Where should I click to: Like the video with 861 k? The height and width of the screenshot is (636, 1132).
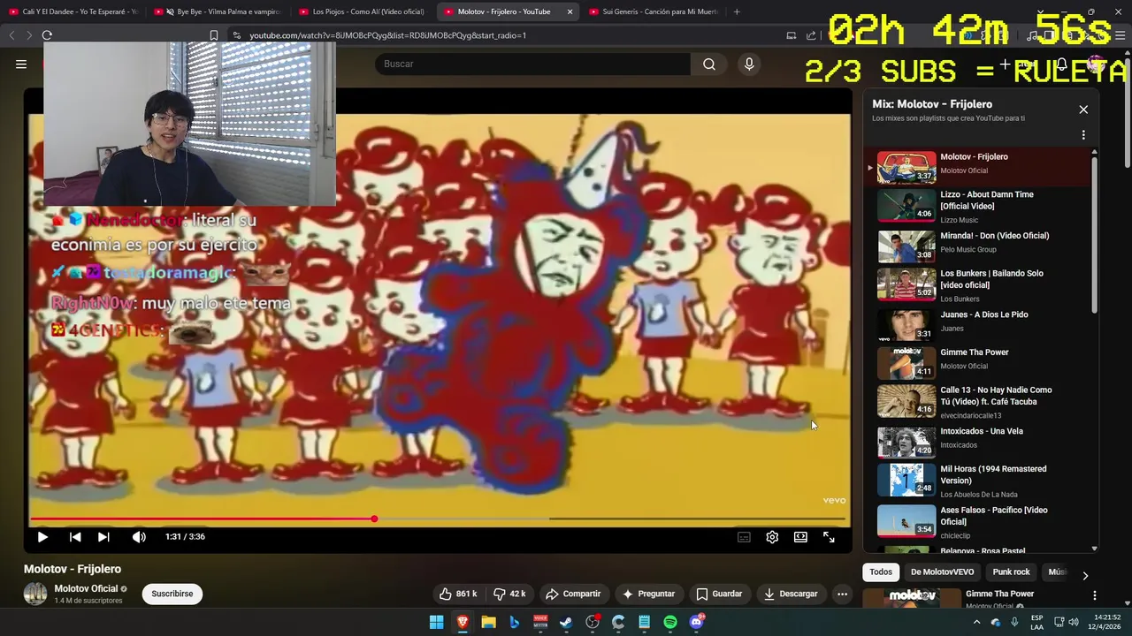458,594
